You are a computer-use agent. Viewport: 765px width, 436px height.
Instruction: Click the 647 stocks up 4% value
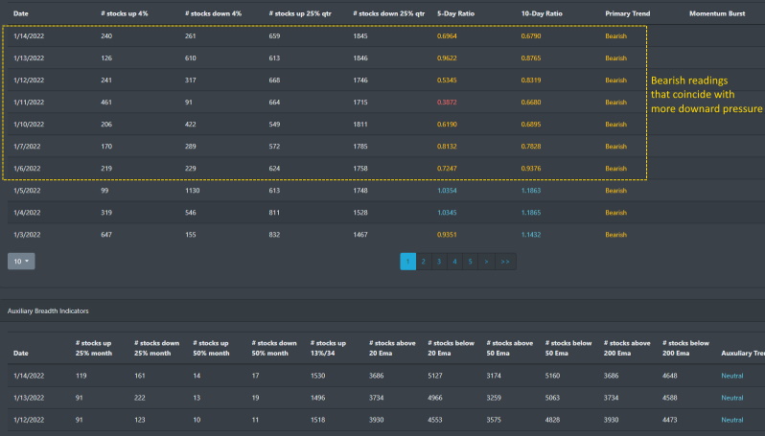[106, 235]
